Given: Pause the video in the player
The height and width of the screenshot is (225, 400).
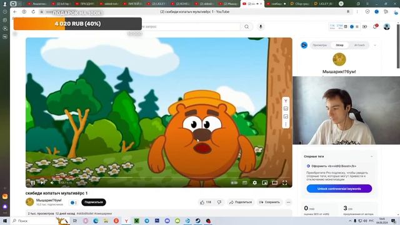Looking at the screenshot, I should tap(33, 182).
